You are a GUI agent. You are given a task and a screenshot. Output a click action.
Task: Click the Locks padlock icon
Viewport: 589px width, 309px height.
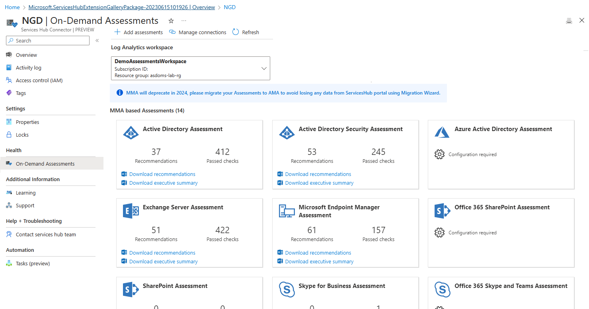pos(9,135)
